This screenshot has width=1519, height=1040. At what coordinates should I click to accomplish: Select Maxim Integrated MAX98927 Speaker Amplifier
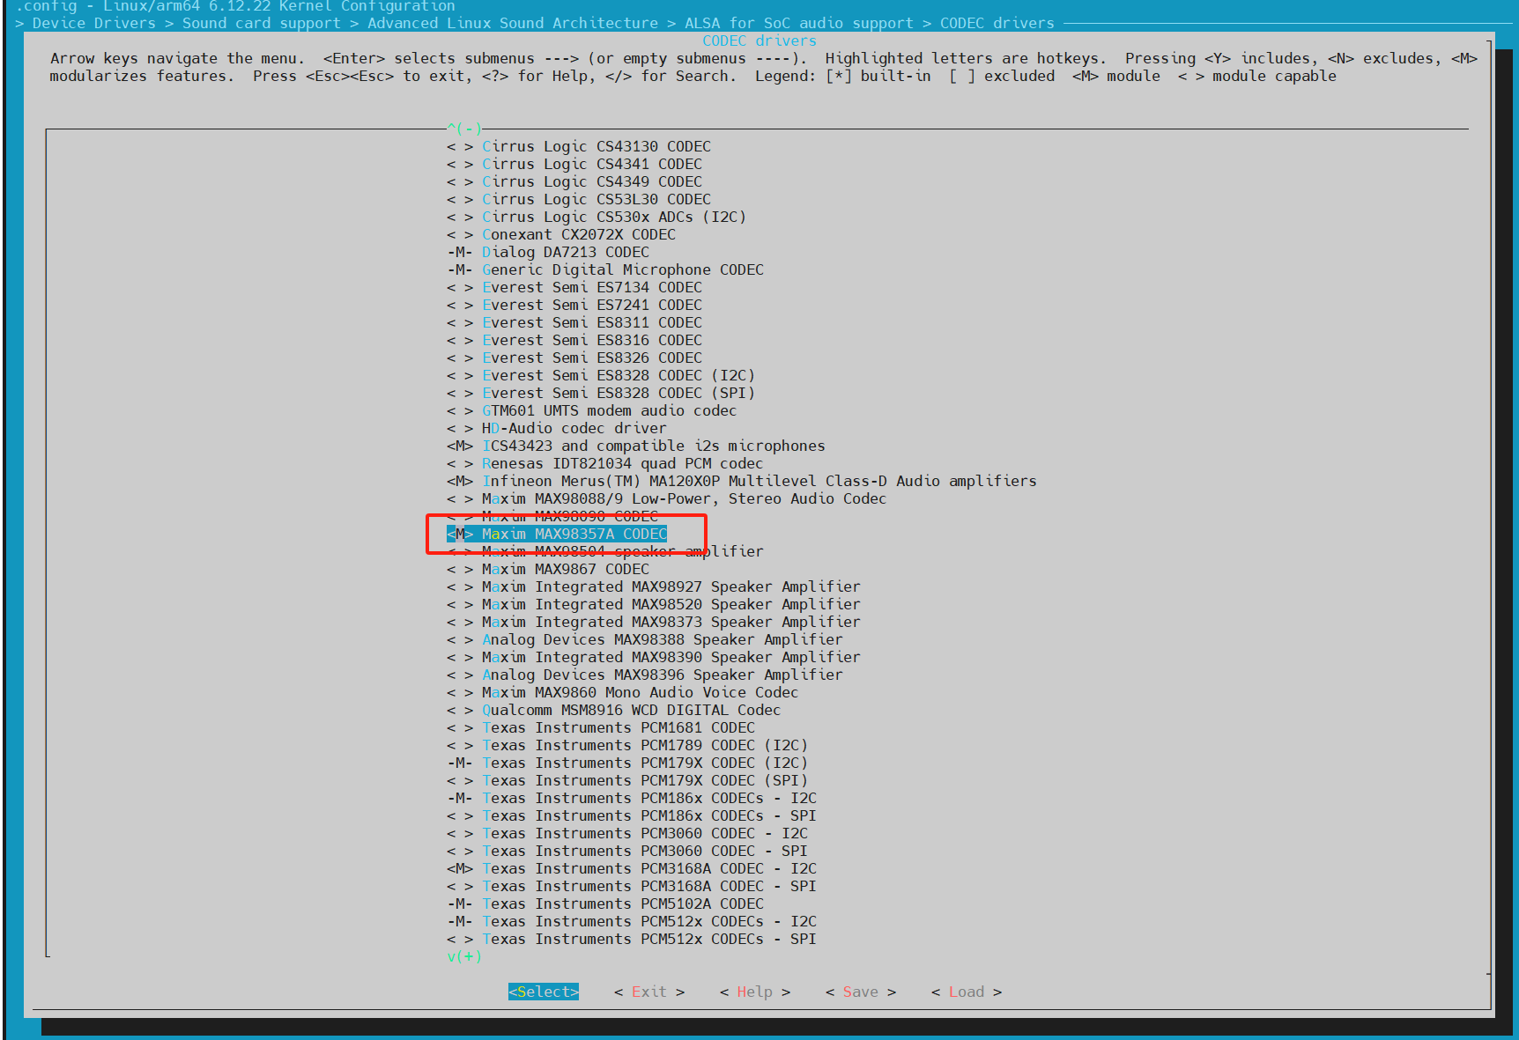(654, 586)
